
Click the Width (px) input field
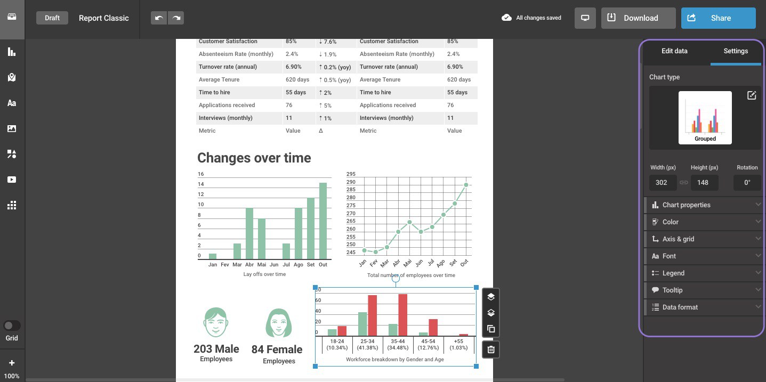point(663,183)
